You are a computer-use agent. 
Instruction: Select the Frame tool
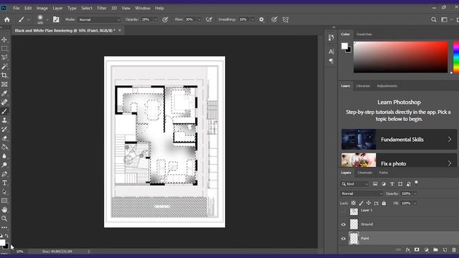coord(4,85)
